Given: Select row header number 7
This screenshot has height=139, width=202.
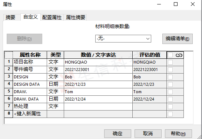Looking at the screenshot, I should click(9, 106).
